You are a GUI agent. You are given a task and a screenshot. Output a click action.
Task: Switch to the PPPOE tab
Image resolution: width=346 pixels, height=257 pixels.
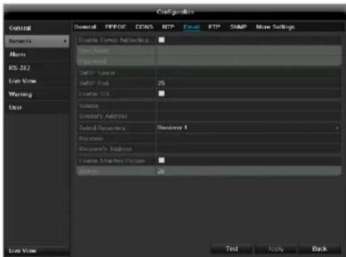[116, 27]
